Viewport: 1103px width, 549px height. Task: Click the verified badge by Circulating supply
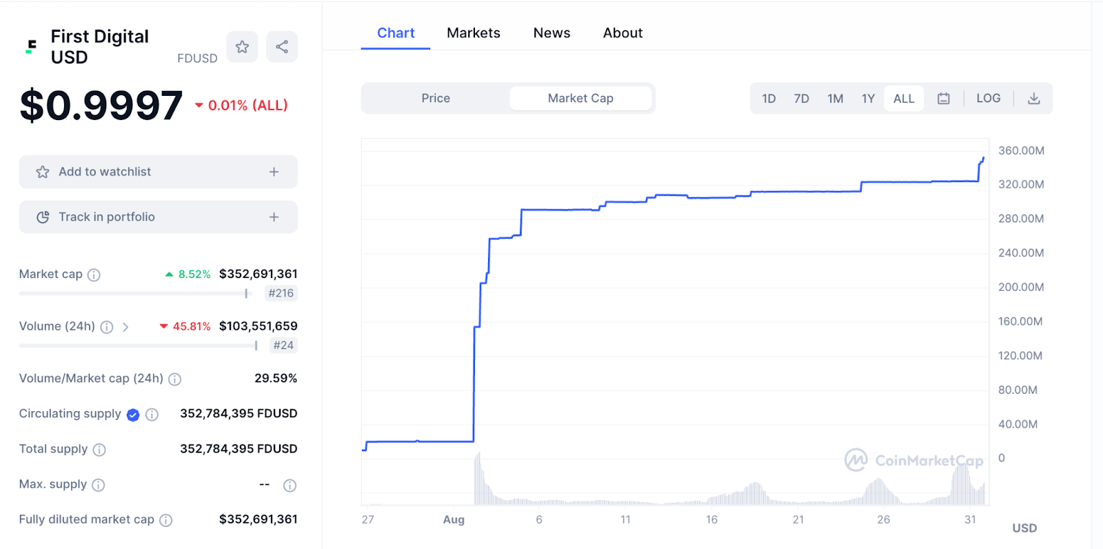click(133, 415)
